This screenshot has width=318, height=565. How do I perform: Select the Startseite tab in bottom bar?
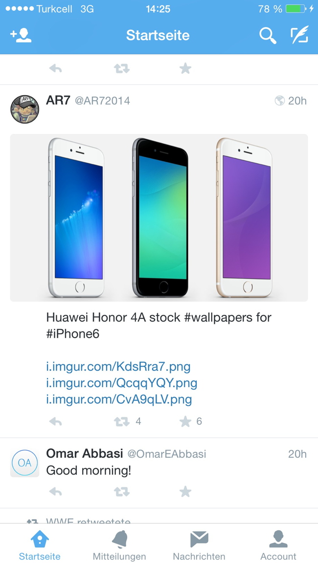click(x=40, y=545)
